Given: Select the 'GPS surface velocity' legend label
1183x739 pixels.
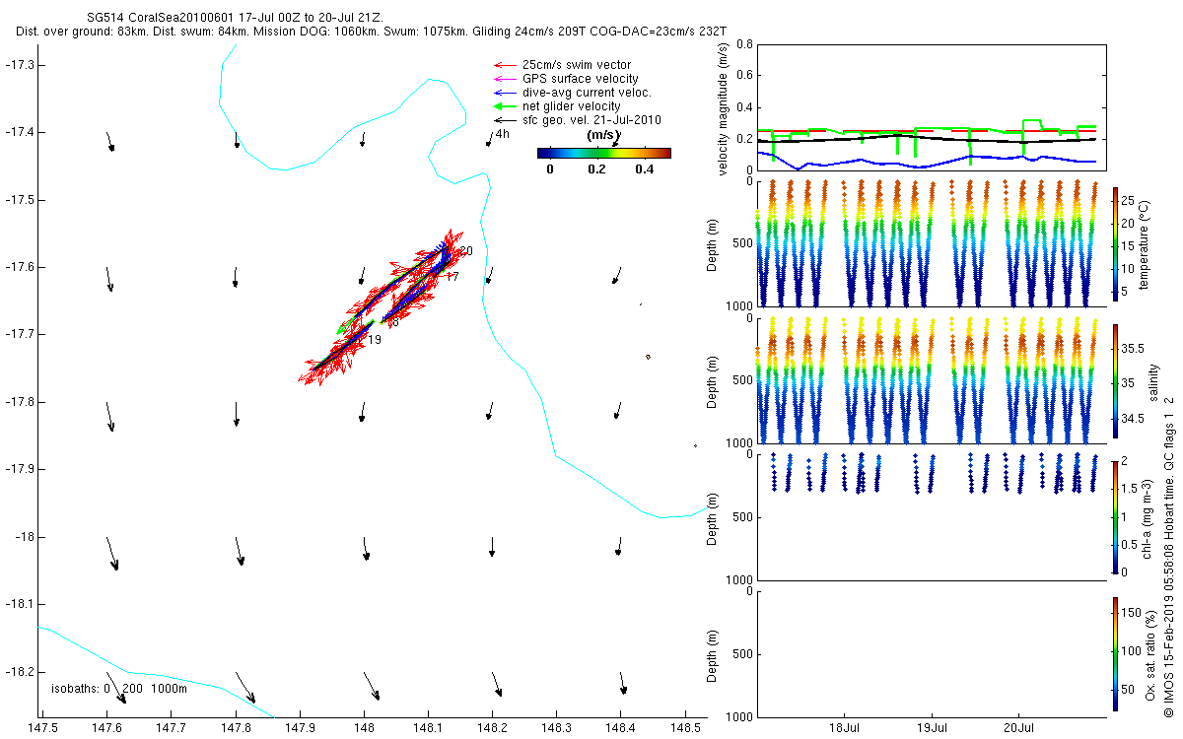Looking at the screenshot, I should (x=581, y=79).
